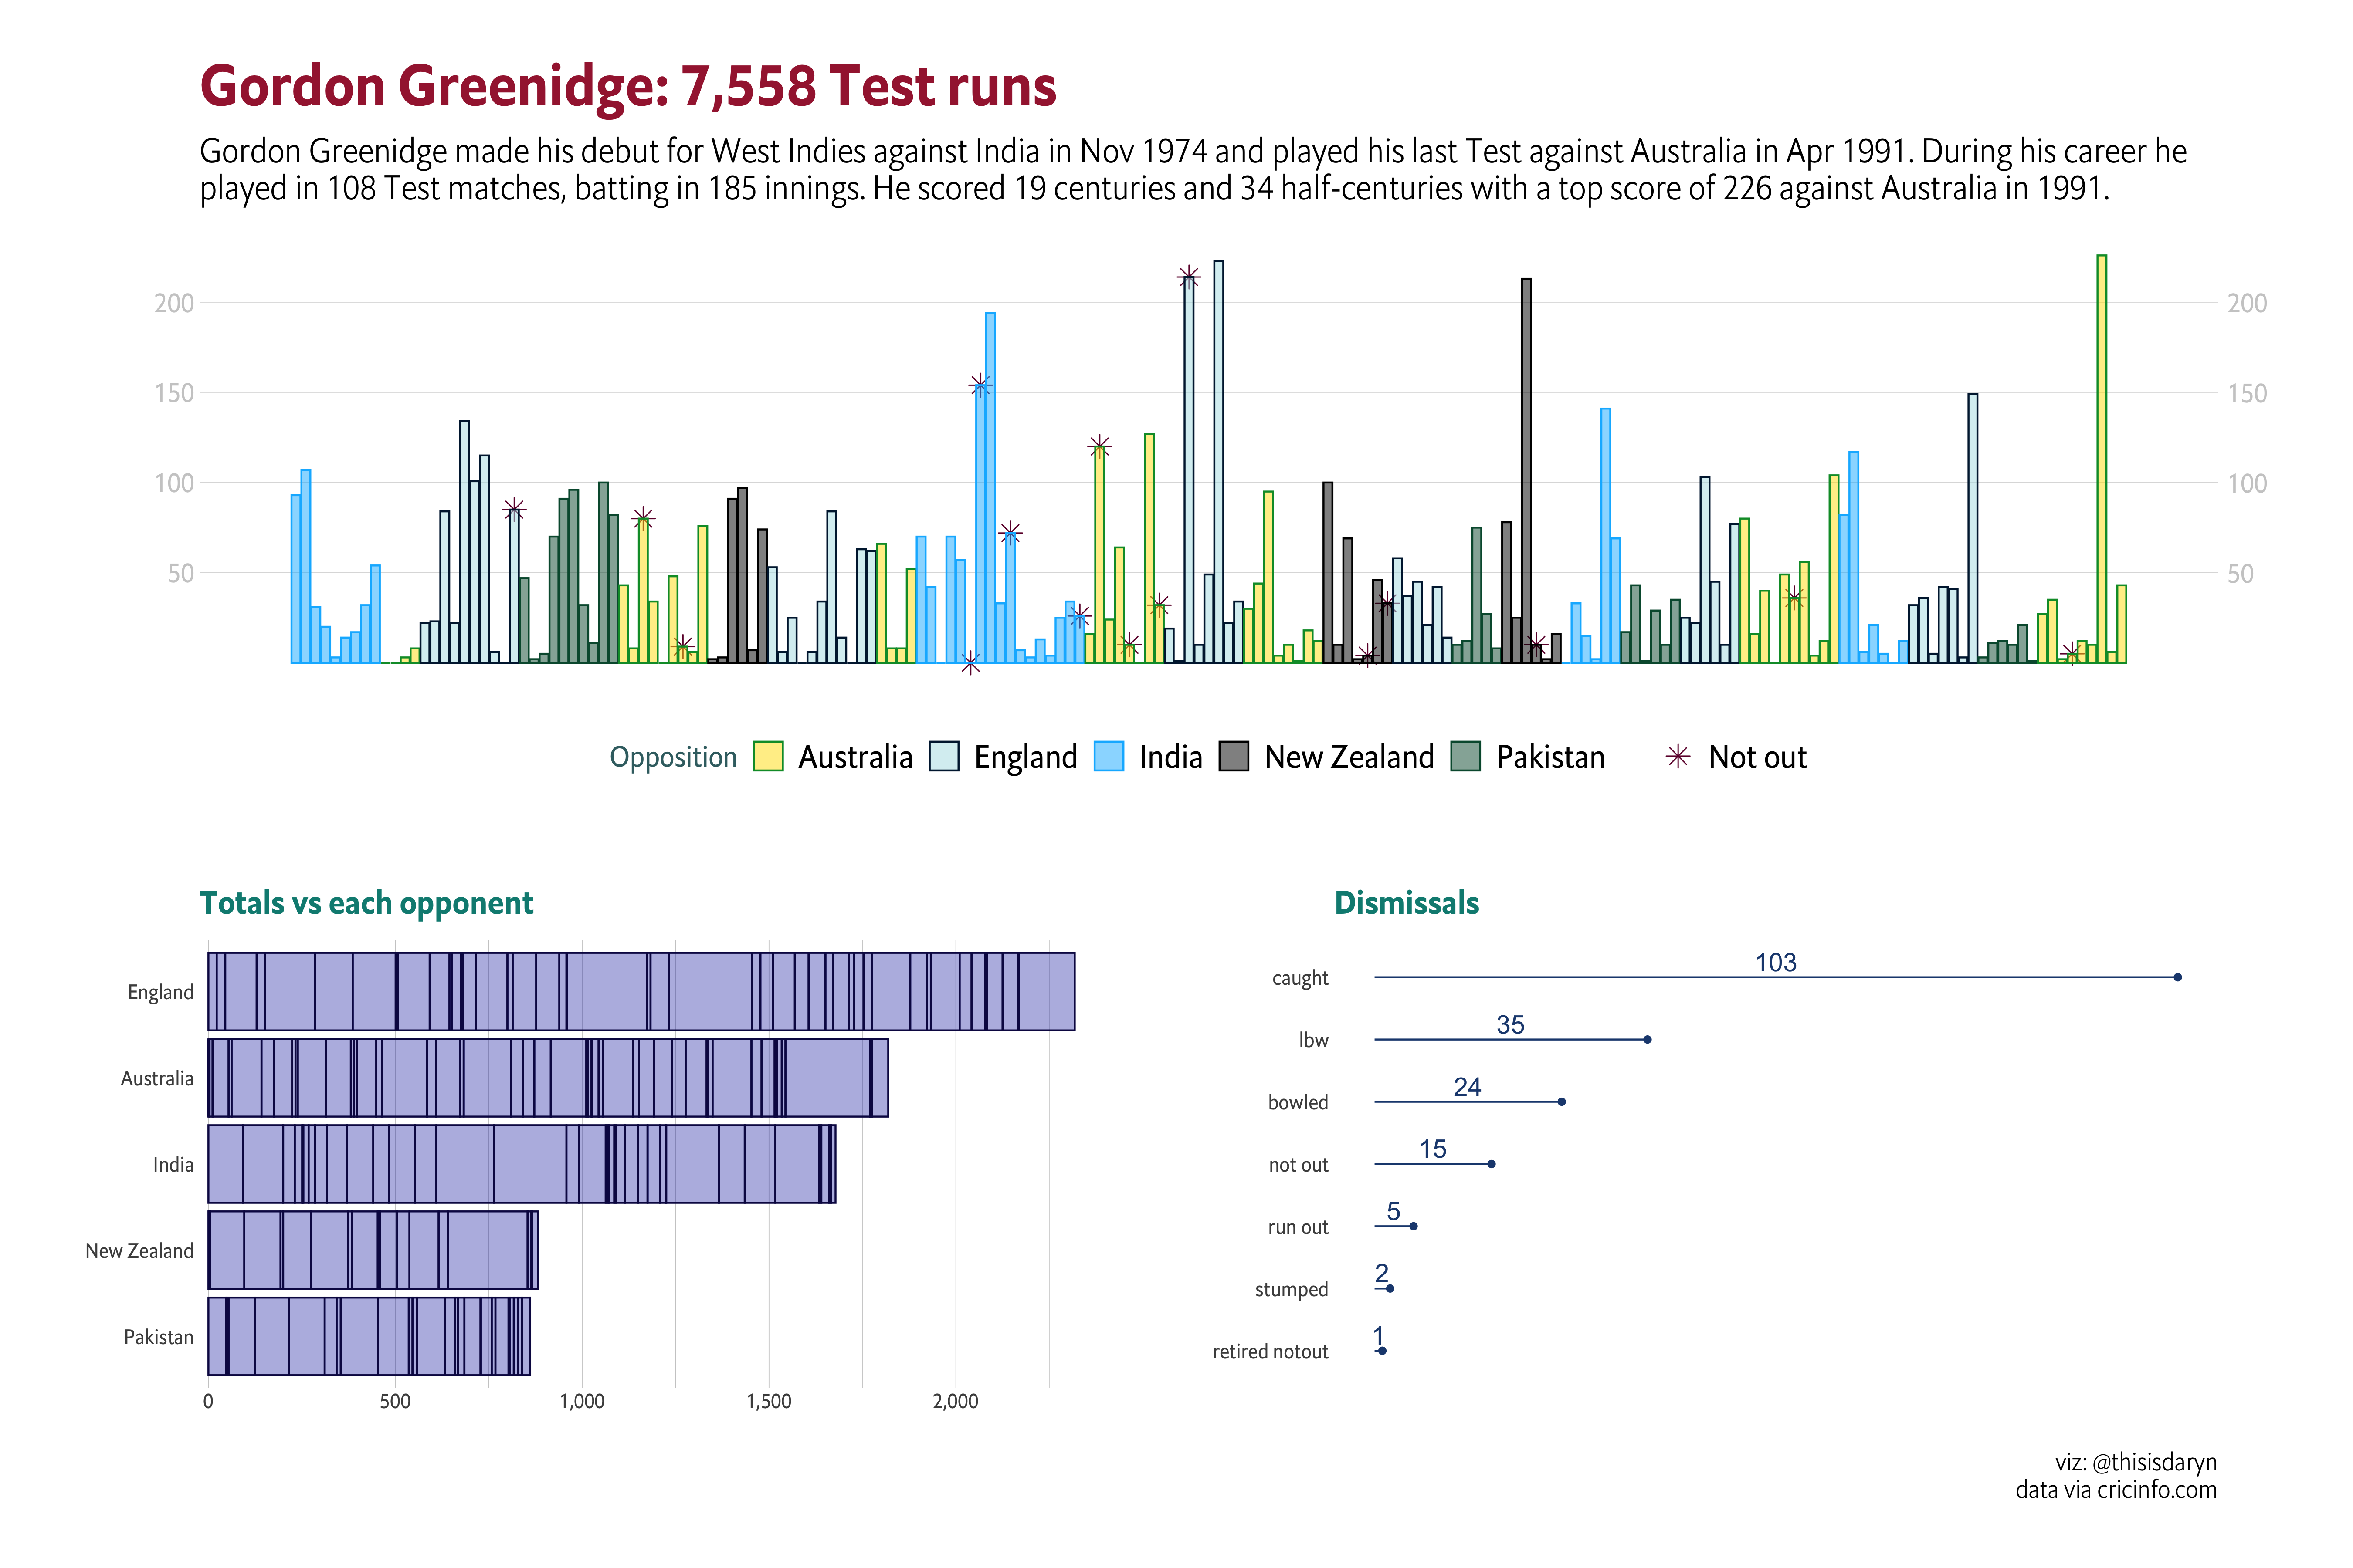The image size is (2353, 1568).
Task: Click the Not out asterisk legend icon
Action: click(x=1678, y=757)
